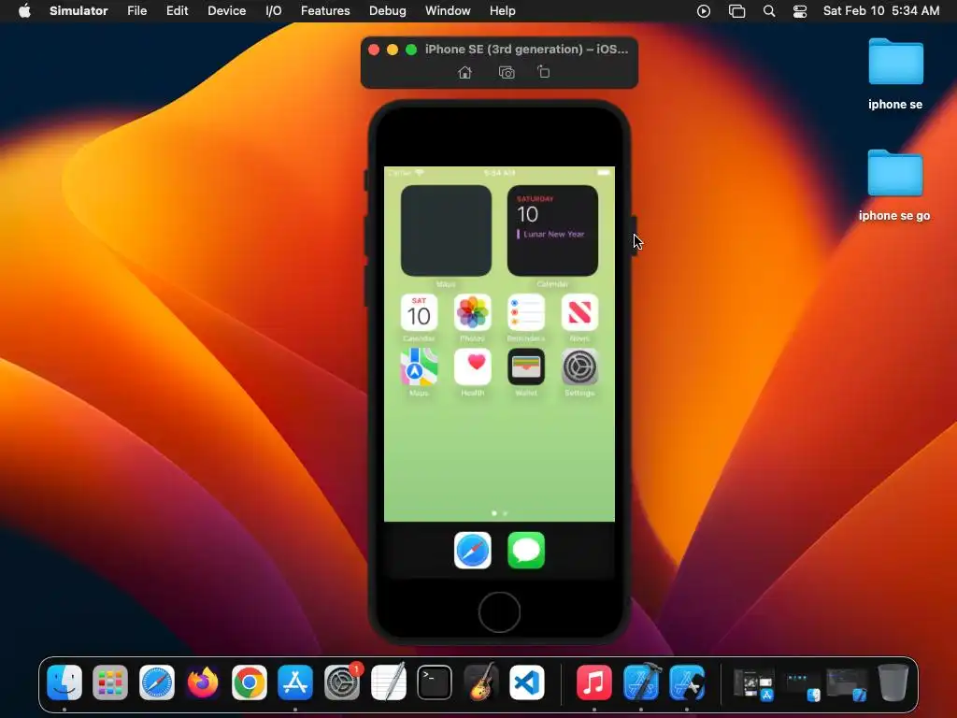Open Visual Studio Code from the Dock

pyautogui.click(x=527, y=682)
